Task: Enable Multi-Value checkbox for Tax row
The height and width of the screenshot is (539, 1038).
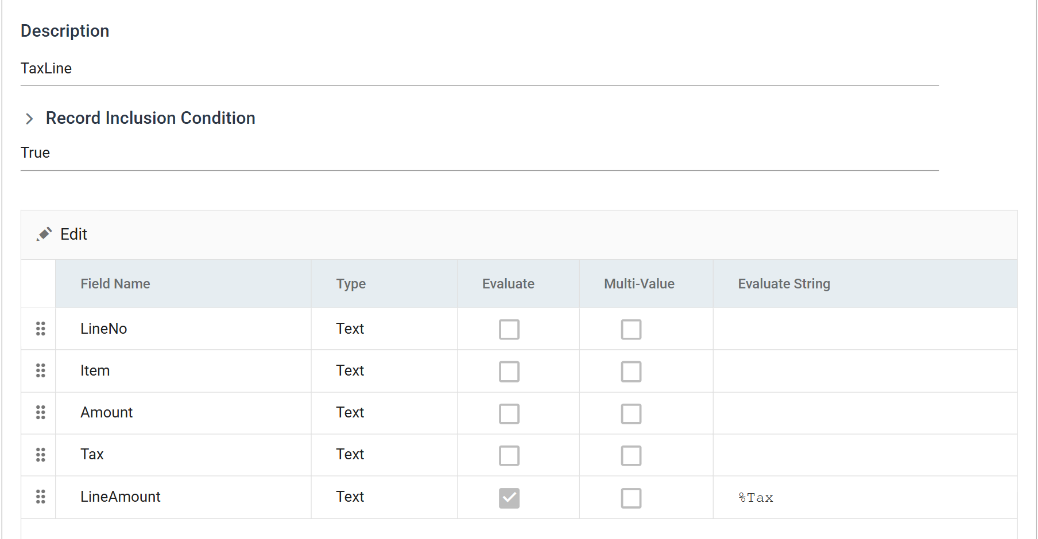Action: [631, 456]
